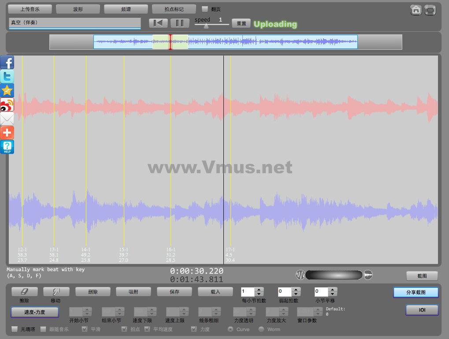
Task: Open the Facebook share icon
Action: click(7, 62)
